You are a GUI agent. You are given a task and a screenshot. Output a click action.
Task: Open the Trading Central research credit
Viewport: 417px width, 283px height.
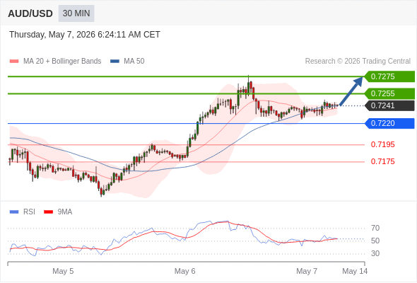358,62
